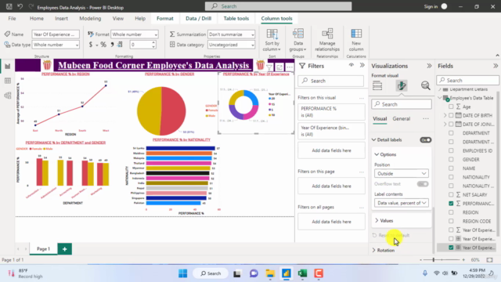Open File Explorer from the taskbar

click(270, 273)
